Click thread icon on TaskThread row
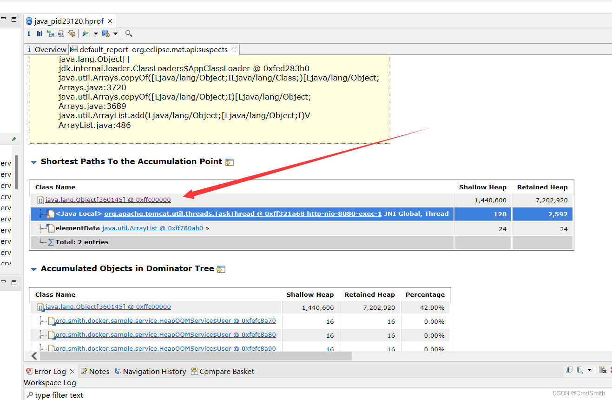This screenshot has width=612, height=400. coord(51,214)
